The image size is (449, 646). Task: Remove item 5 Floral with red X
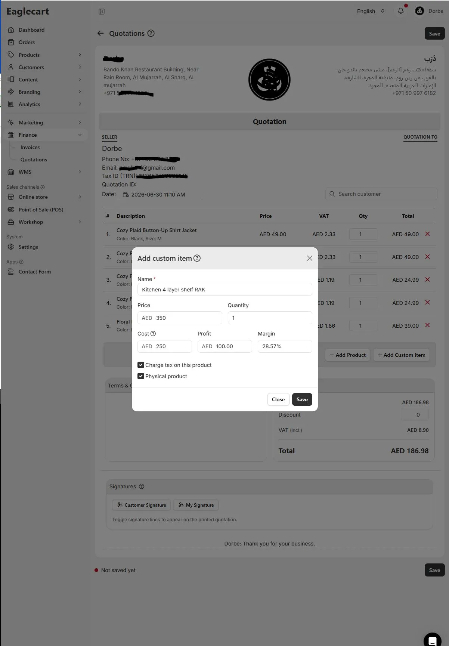[427, 325]
